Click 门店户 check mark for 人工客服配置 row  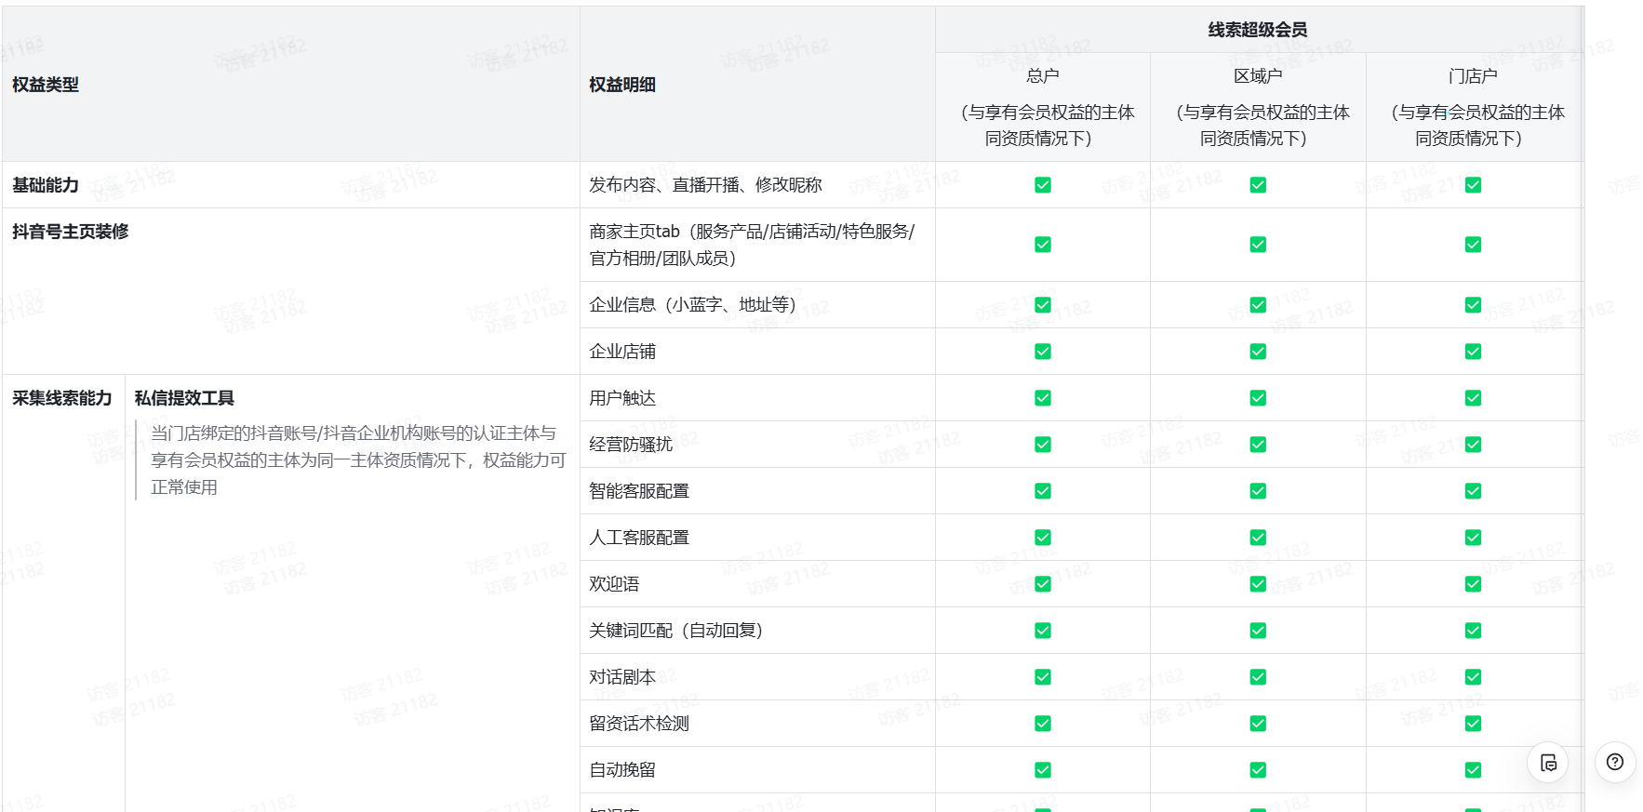[1472, 538]
